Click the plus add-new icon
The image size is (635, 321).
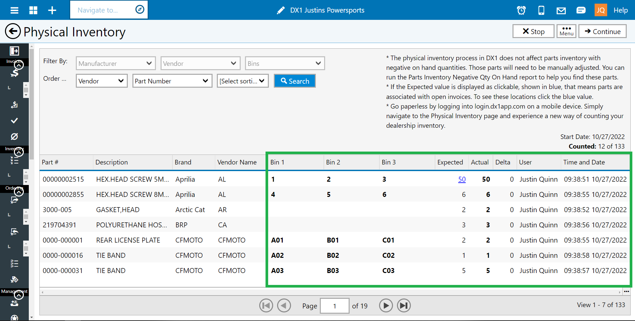coord(52,10)
